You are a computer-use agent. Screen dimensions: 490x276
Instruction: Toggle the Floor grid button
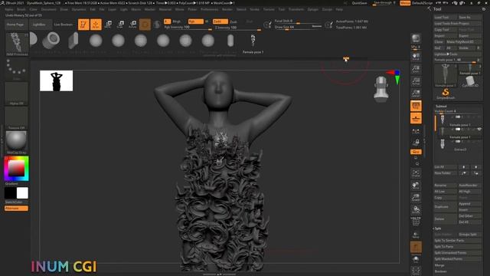pyautogui.click(x=416, y=118)
